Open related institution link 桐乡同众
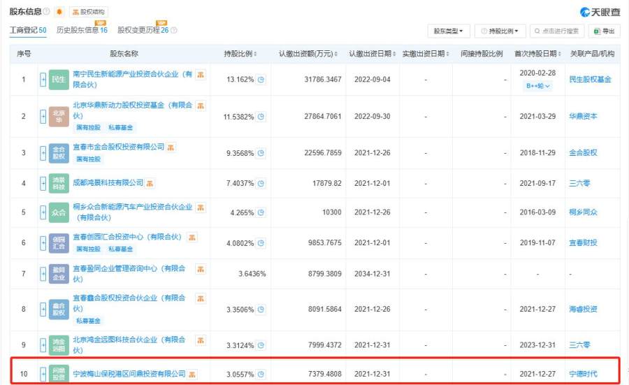The image size is (629, 385). [x=583, y=212]
